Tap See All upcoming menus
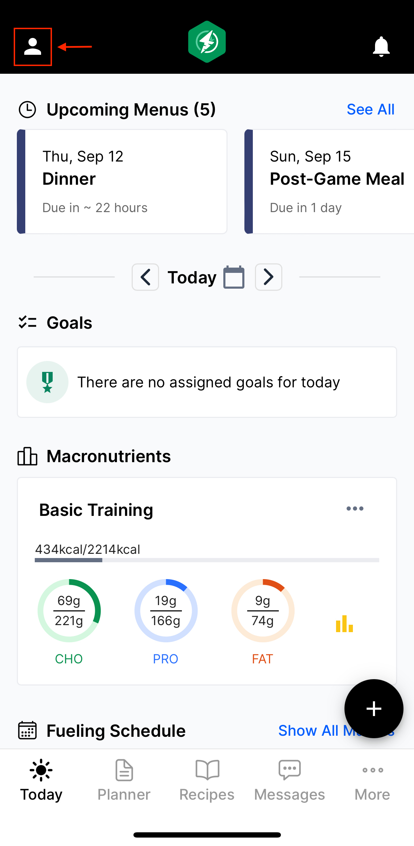Viewport: 414px width, 846px height. click(x=370, y=109)
